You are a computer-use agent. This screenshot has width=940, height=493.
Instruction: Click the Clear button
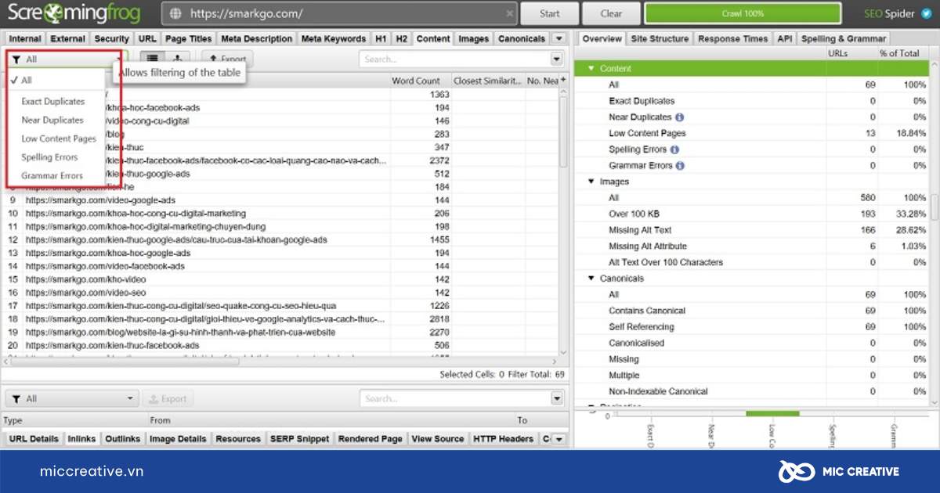tap(611, 14)
